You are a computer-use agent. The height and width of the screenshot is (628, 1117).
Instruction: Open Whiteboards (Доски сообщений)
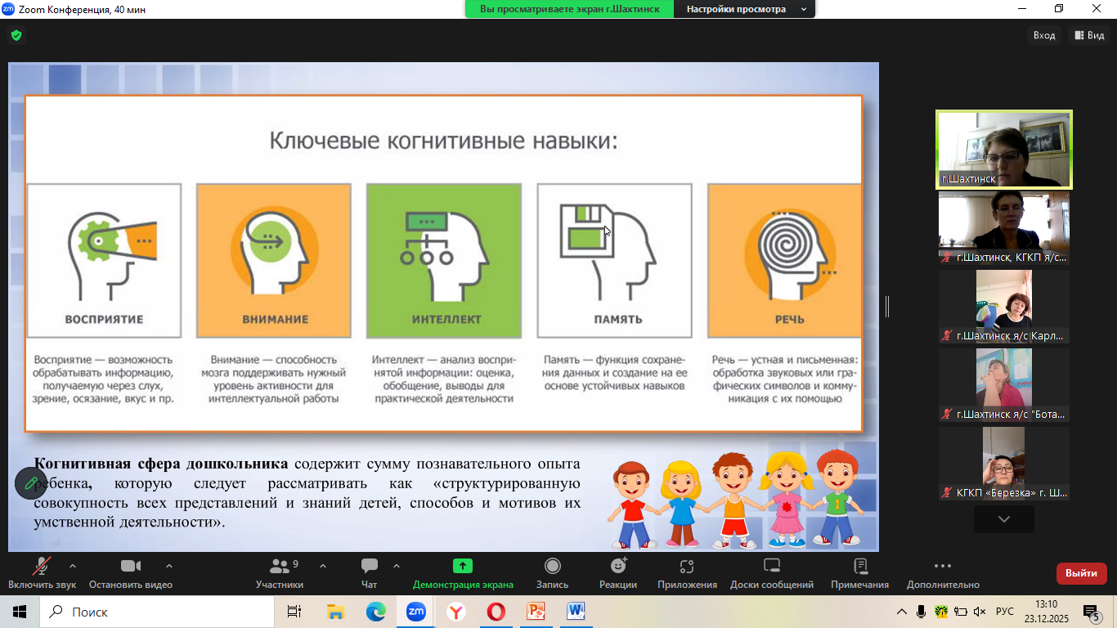pos(772,567)
